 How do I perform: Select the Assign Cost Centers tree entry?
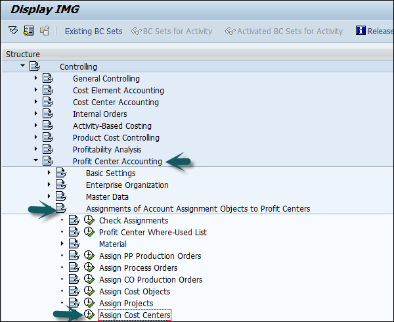click(x=135, y=315)
